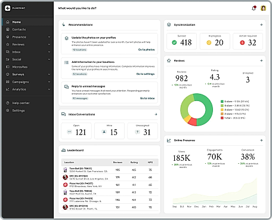Image resolution: width=272 pixels, height=220 pixels.
Task: Click the Go to inbox link
Action: click(147, 98)
